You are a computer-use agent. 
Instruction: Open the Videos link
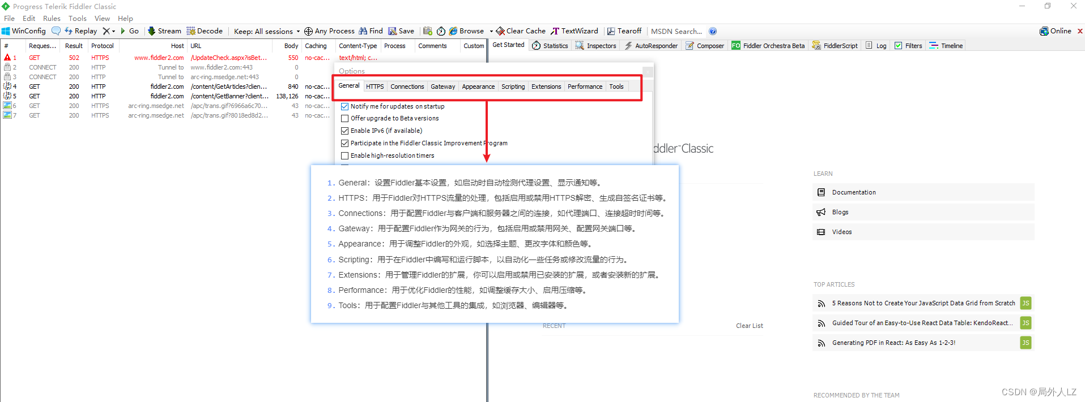[x=923, y=232]
